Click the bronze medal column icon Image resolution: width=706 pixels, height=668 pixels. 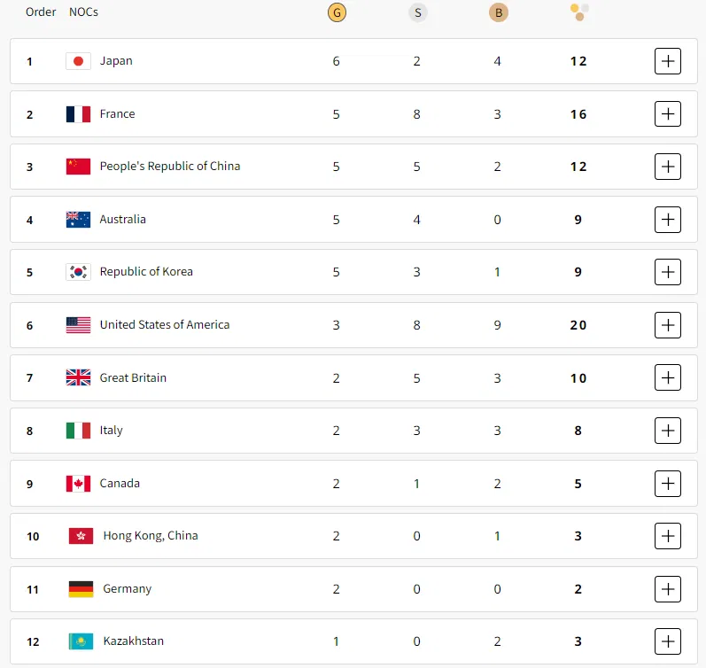click(x=498, y=12)
